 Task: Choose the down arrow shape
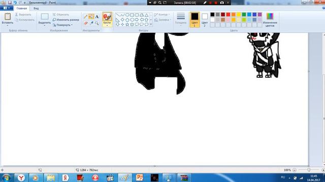tap(117, 24)
